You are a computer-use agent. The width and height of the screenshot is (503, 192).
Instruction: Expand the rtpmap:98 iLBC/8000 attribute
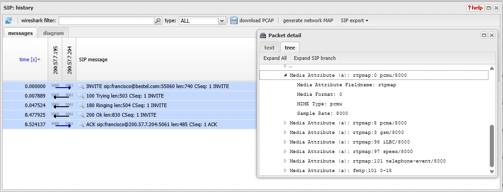pos(285,142)
